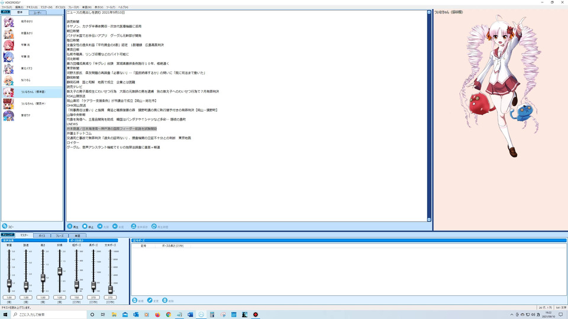This screenshot has width=568, height=319.
Task: Select the sixth voice avatar with blonde hair
Action: [x=9, y=80]
